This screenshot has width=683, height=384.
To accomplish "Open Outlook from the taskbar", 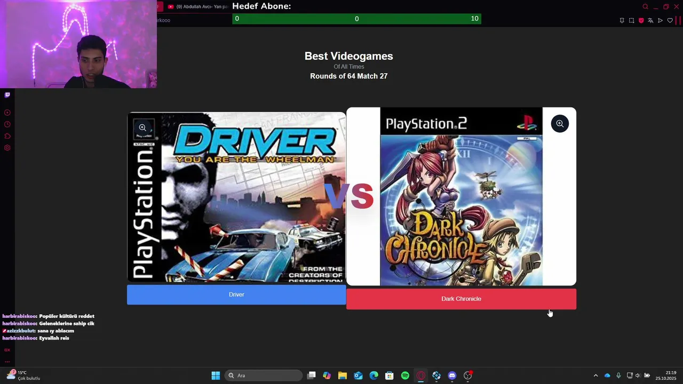I will click(358, 375).
